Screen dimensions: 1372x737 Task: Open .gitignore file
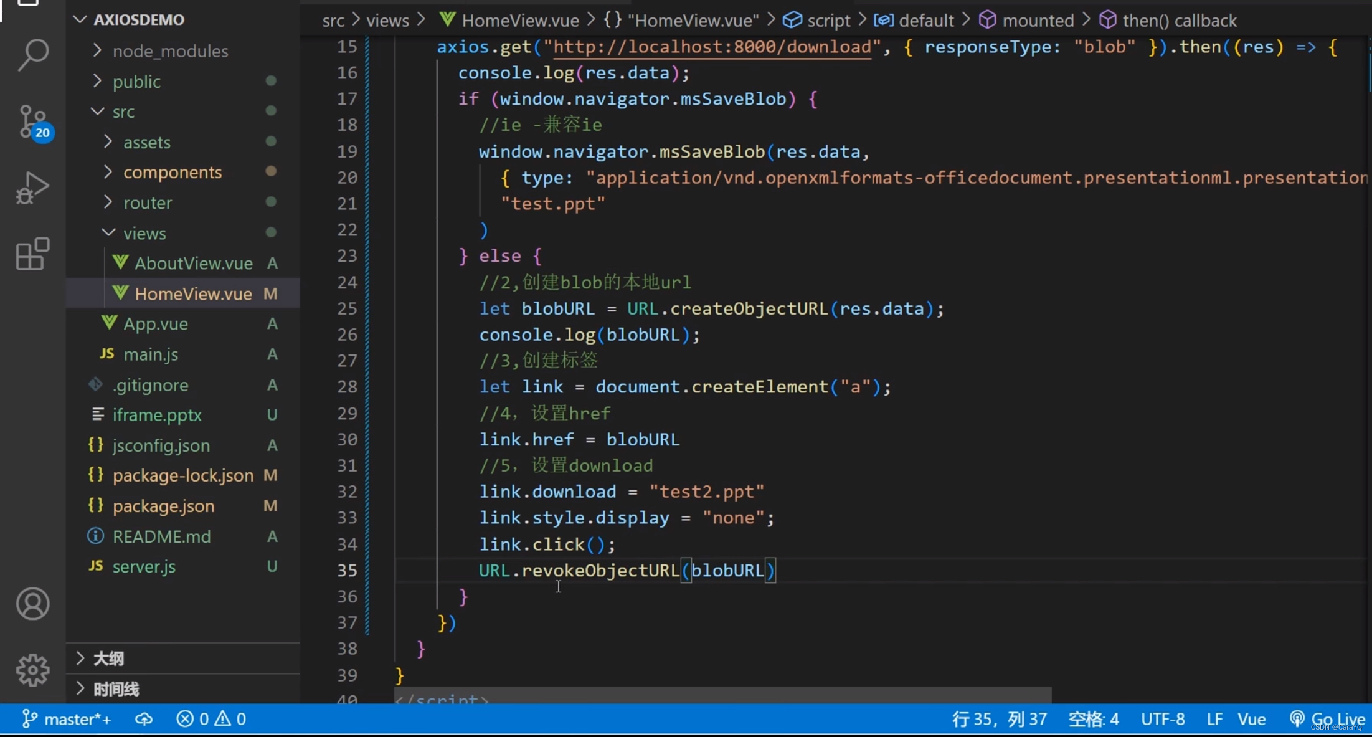pos(183,385)
